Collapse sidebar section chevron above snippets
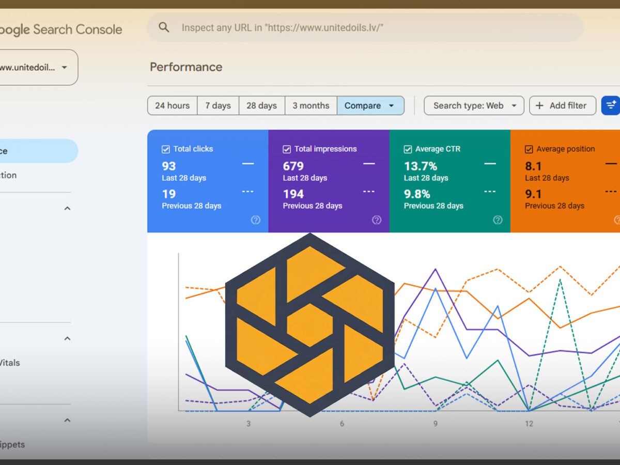The image size is (620, 465). pos(67,420)
